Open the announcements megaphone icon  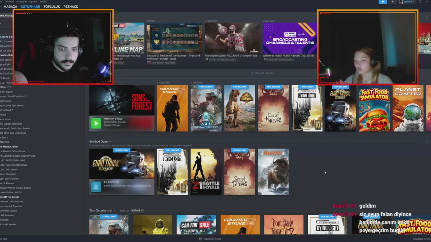(x=383, y=2)
